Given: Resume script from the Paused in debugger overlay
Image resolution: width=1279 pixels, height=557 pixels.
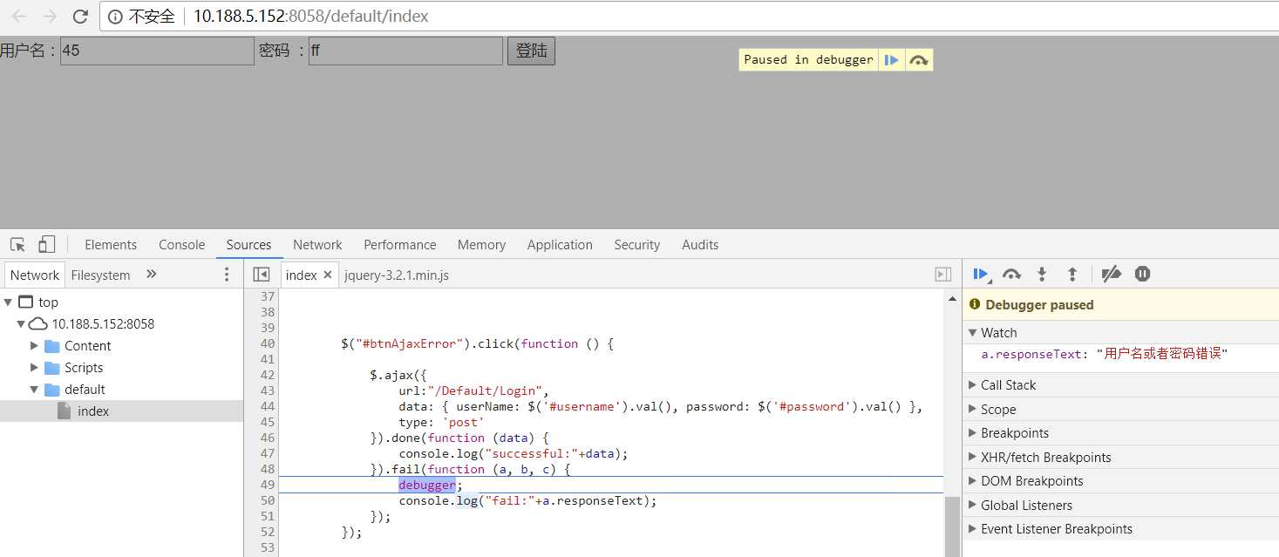Looking at the screenshot, I should click(891, 59).
